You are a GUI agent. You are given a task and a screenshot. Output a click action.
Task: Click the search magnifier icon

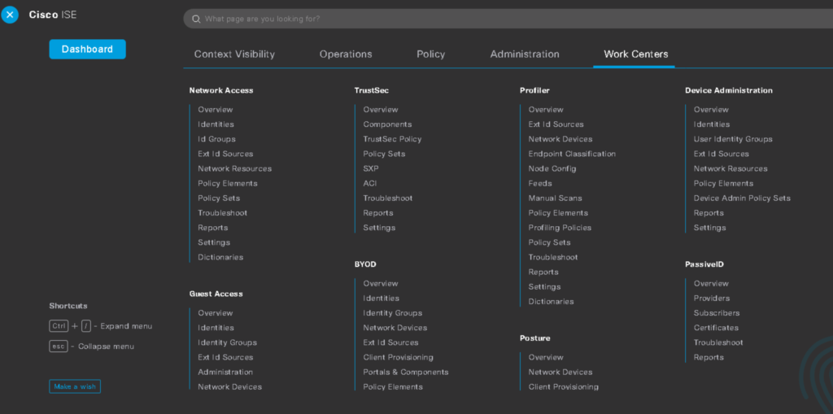point(195,19)
